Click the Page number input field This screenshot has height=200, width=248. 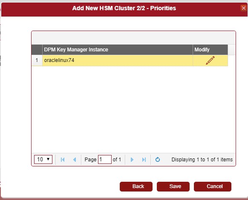click(x=105, y=159)
